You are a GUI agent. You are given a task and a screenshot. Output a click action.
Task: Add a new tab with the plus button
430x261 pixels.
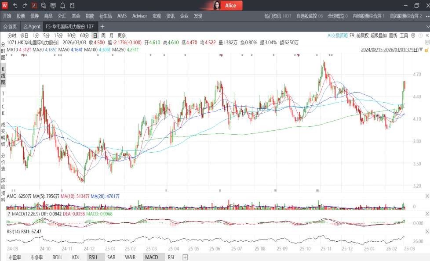(102, 27)
